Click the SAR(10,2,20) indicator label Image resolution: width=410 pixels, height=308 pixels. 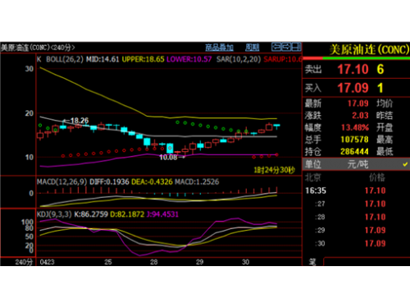[x=239, y=59]
